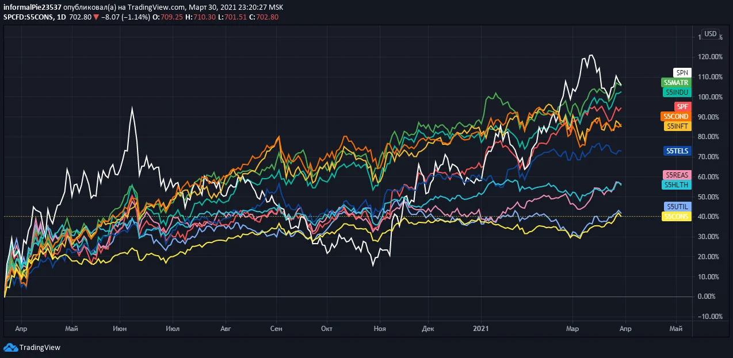
Task: Click the S5INFT series label
Action: (x=677, y=126)
